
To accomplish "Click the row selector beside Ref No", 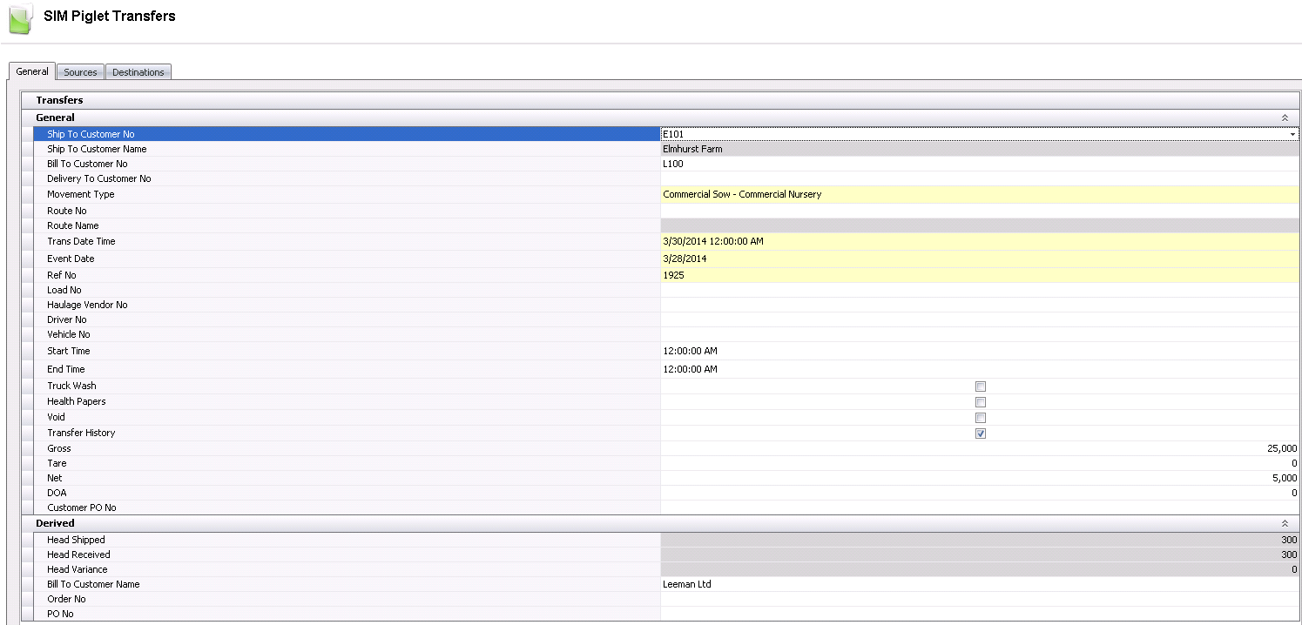I will tap(27, 275).
